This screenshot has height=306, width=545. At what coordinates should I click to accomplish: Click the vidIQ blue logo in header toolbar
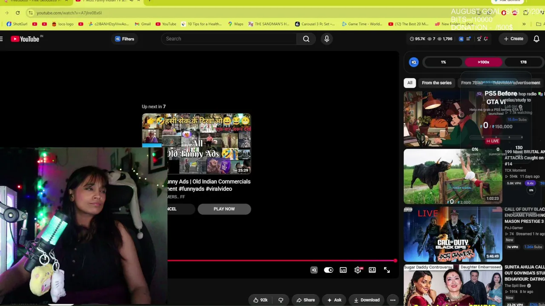tap(461, 39)
